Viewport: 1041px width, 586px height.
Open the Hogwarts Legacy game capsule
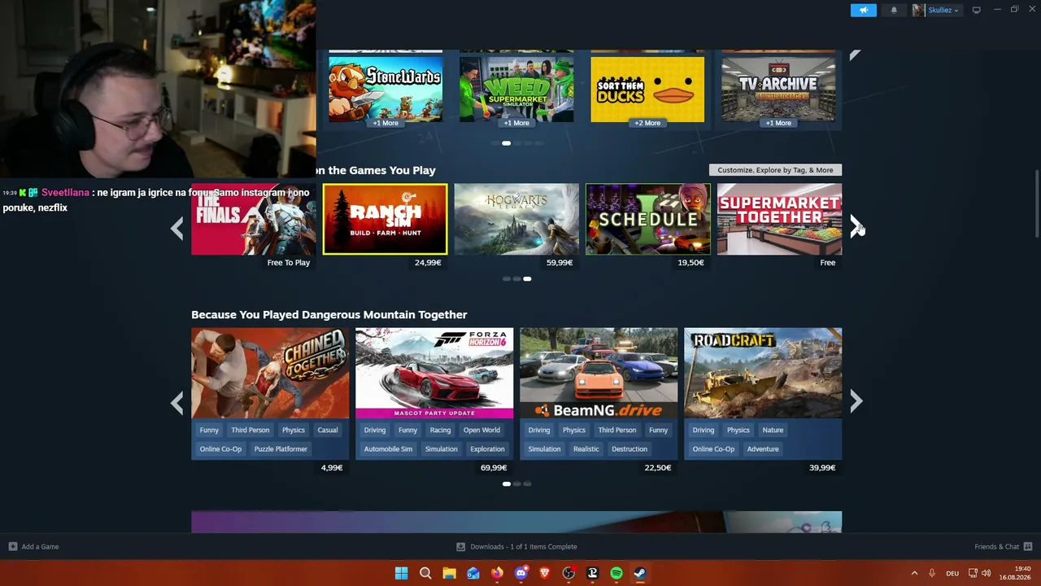point(516,219)
